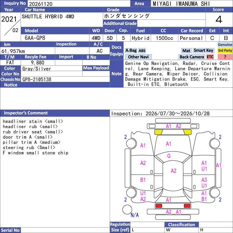233x233 pixels.
Task: Click the exterior grade C
Action: click(x=212, y=38)
